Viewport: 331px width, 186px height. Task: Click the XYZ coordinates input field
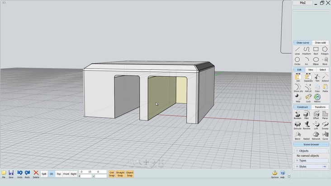click(x=93, y=172)
